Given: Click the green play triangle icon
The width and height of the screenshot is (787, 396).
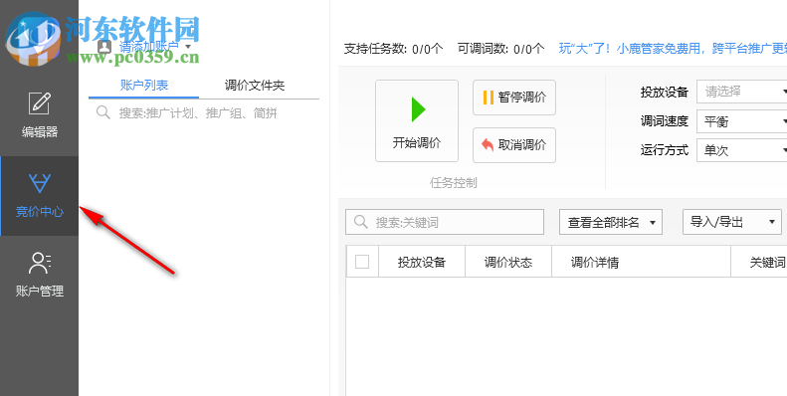Looking at the screenshot, I should [418, 109].
